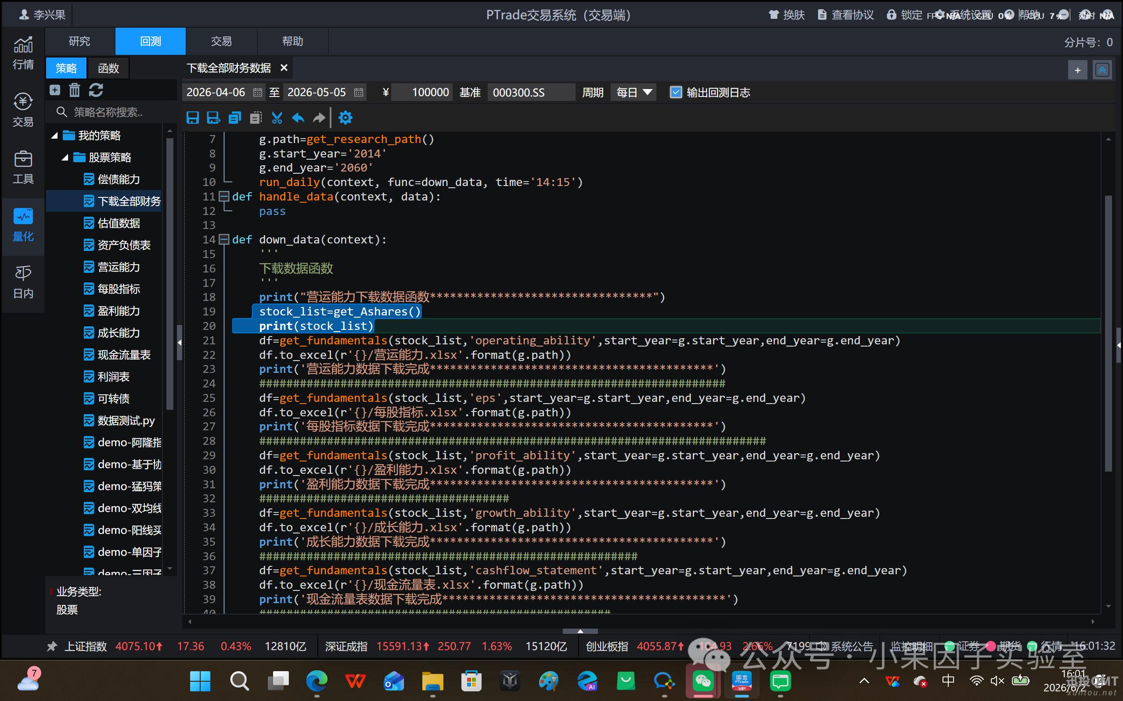The image size is (1123, 701).
Task: Open Microsoft Edge from taskbar
Action: pyautogui.click(x=317, y=680)
